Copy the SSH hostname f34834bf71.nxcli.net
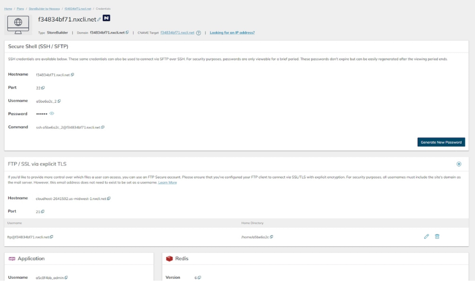475x287 pixels. pos(72,75)
